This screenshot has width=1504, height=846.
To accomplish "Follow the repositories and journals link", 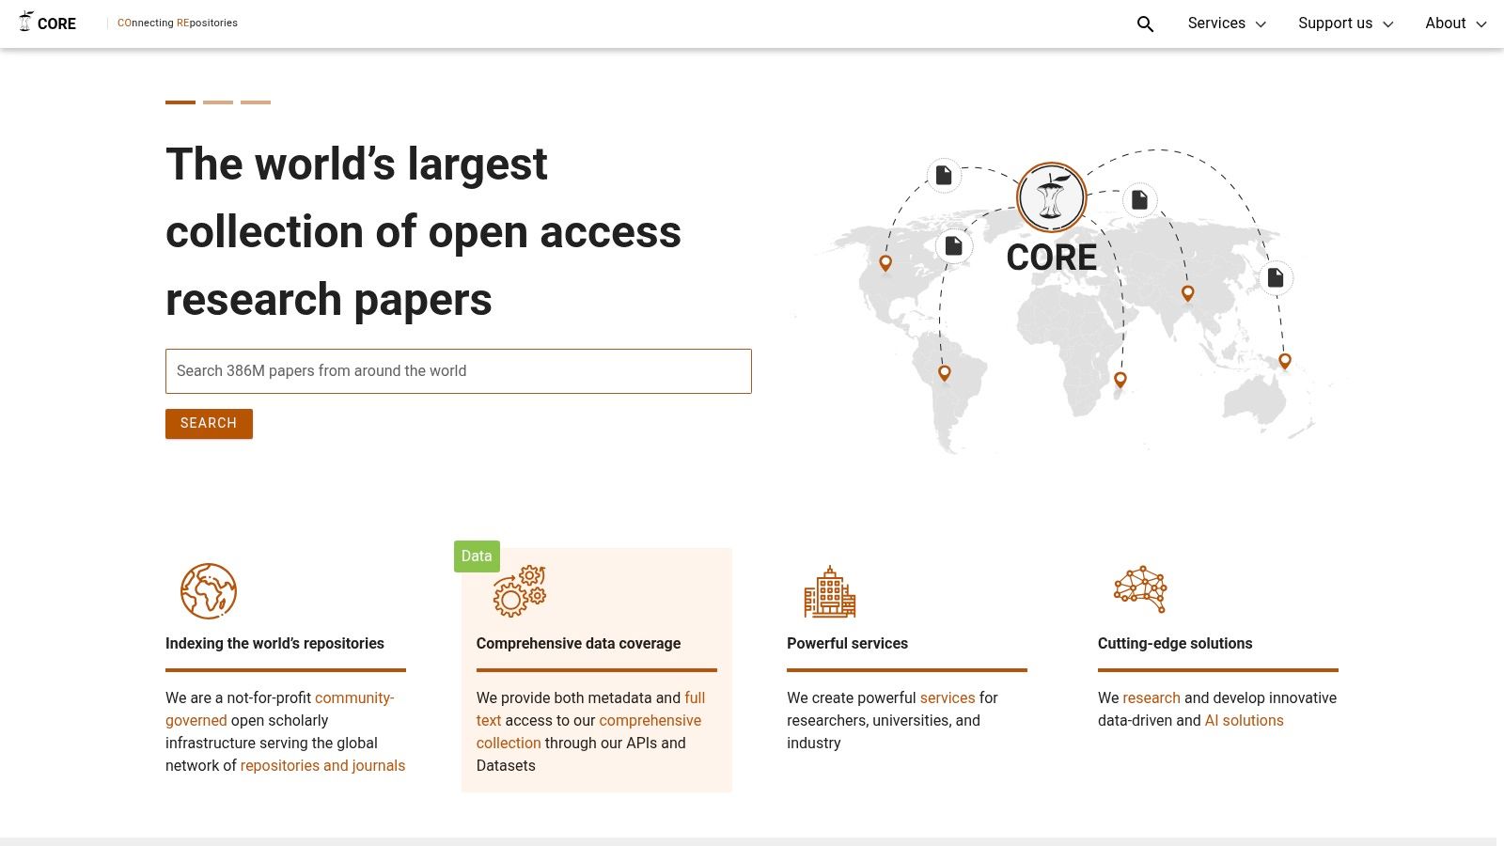I will tap(322, 765).
